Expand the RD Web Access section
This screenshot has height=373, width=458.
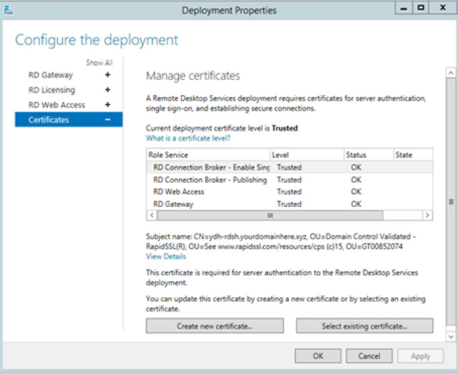click(107, 105)
